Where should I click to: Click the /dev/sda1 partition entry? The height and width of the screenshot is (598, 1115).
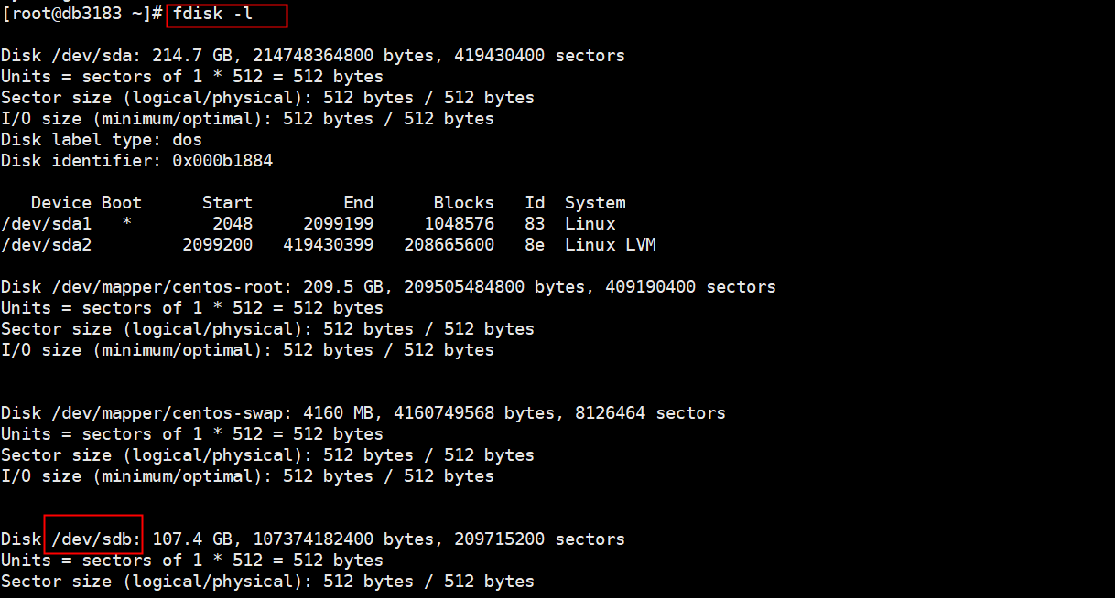(46, 224)
